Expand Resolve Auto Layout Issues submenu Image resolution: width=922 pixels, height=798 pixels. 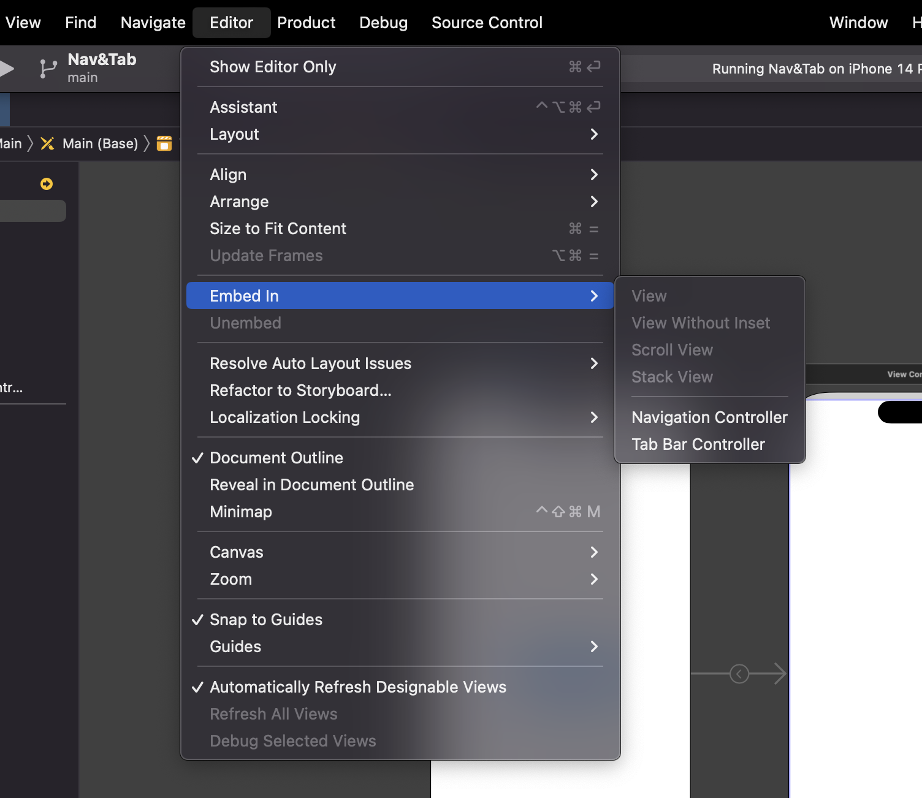coord(400,363)
